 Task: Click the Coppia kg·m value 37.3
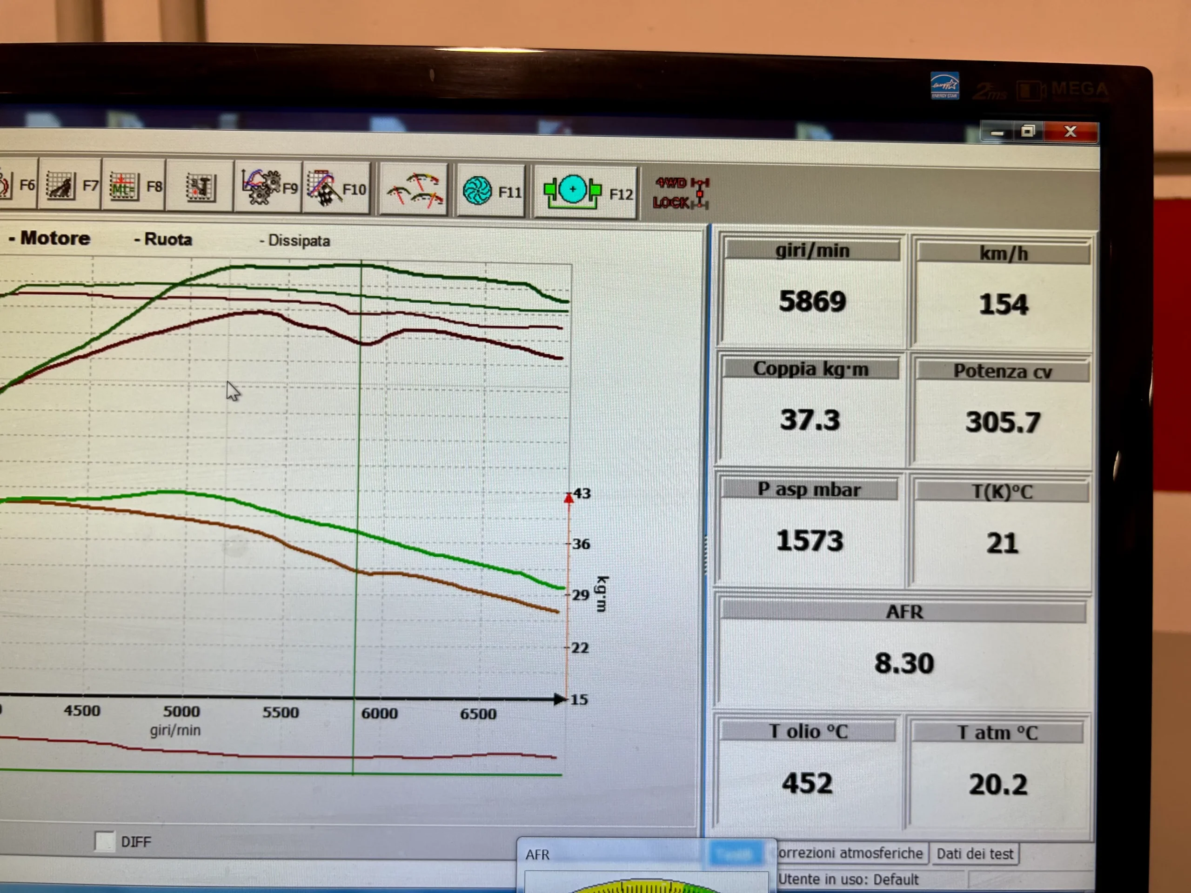pos(810,420)
